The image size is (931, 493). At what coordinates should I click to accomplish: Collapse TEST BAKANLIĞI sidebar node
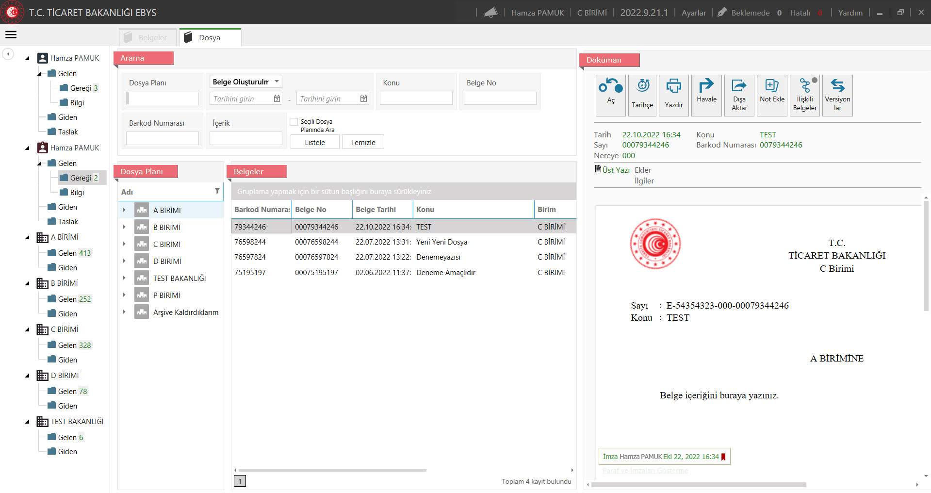pos(28,422)
